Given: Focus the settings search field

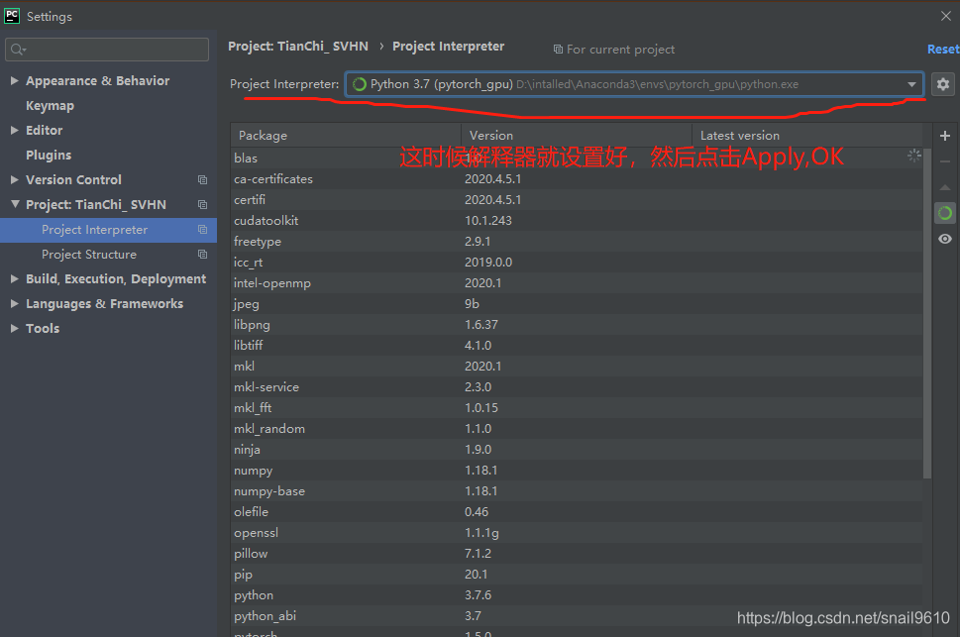Looking at the screenshot, I should point(107,50).
